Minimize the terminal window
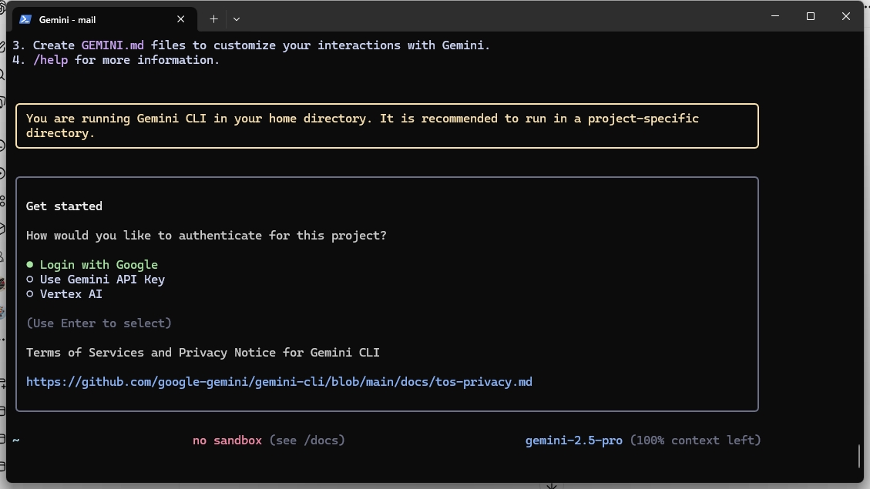The height and width of the screenshot is (489, 870). [774, 16]
